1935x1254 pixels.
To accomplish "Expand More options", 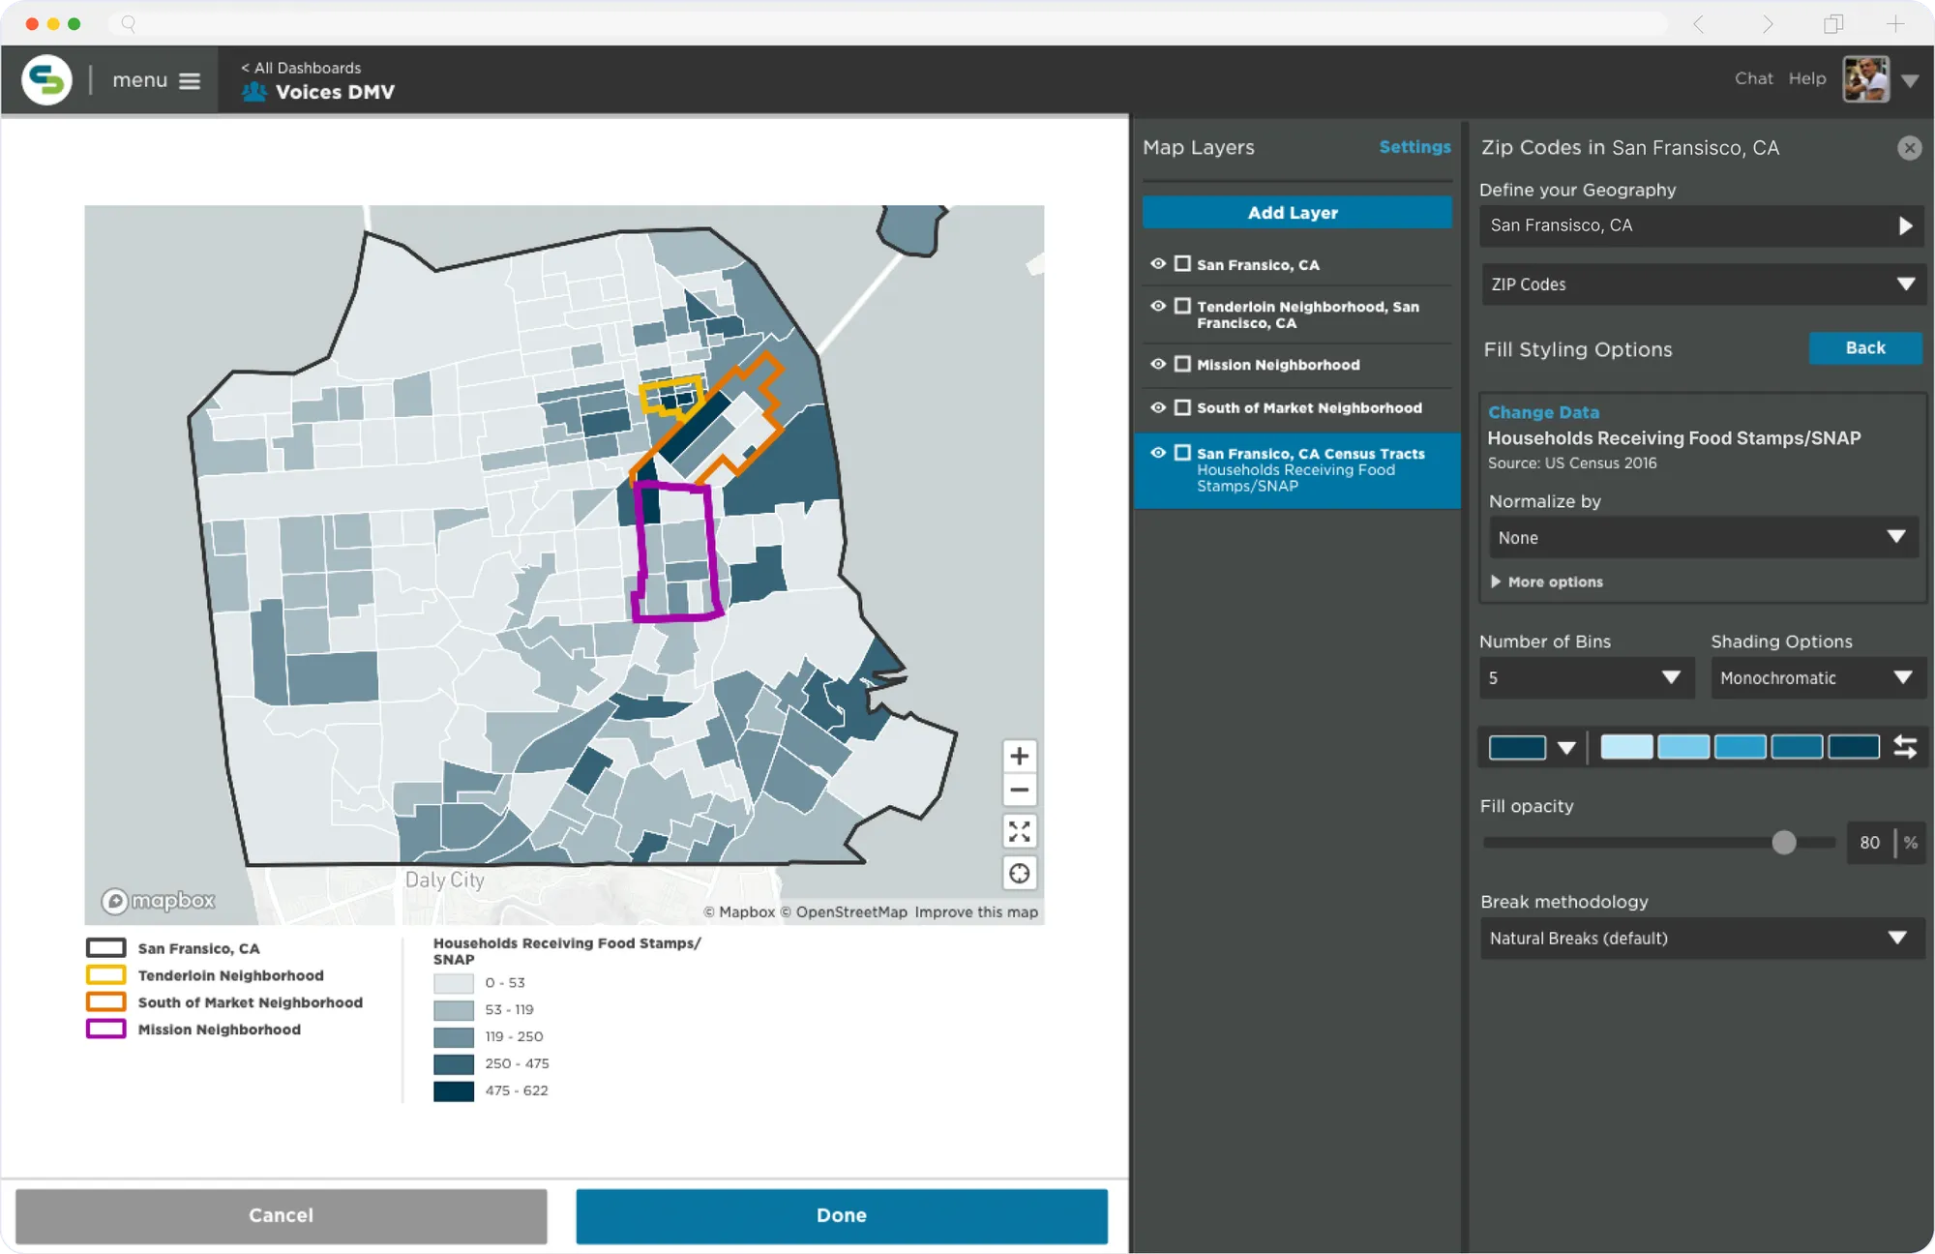I will (1547, 582).
